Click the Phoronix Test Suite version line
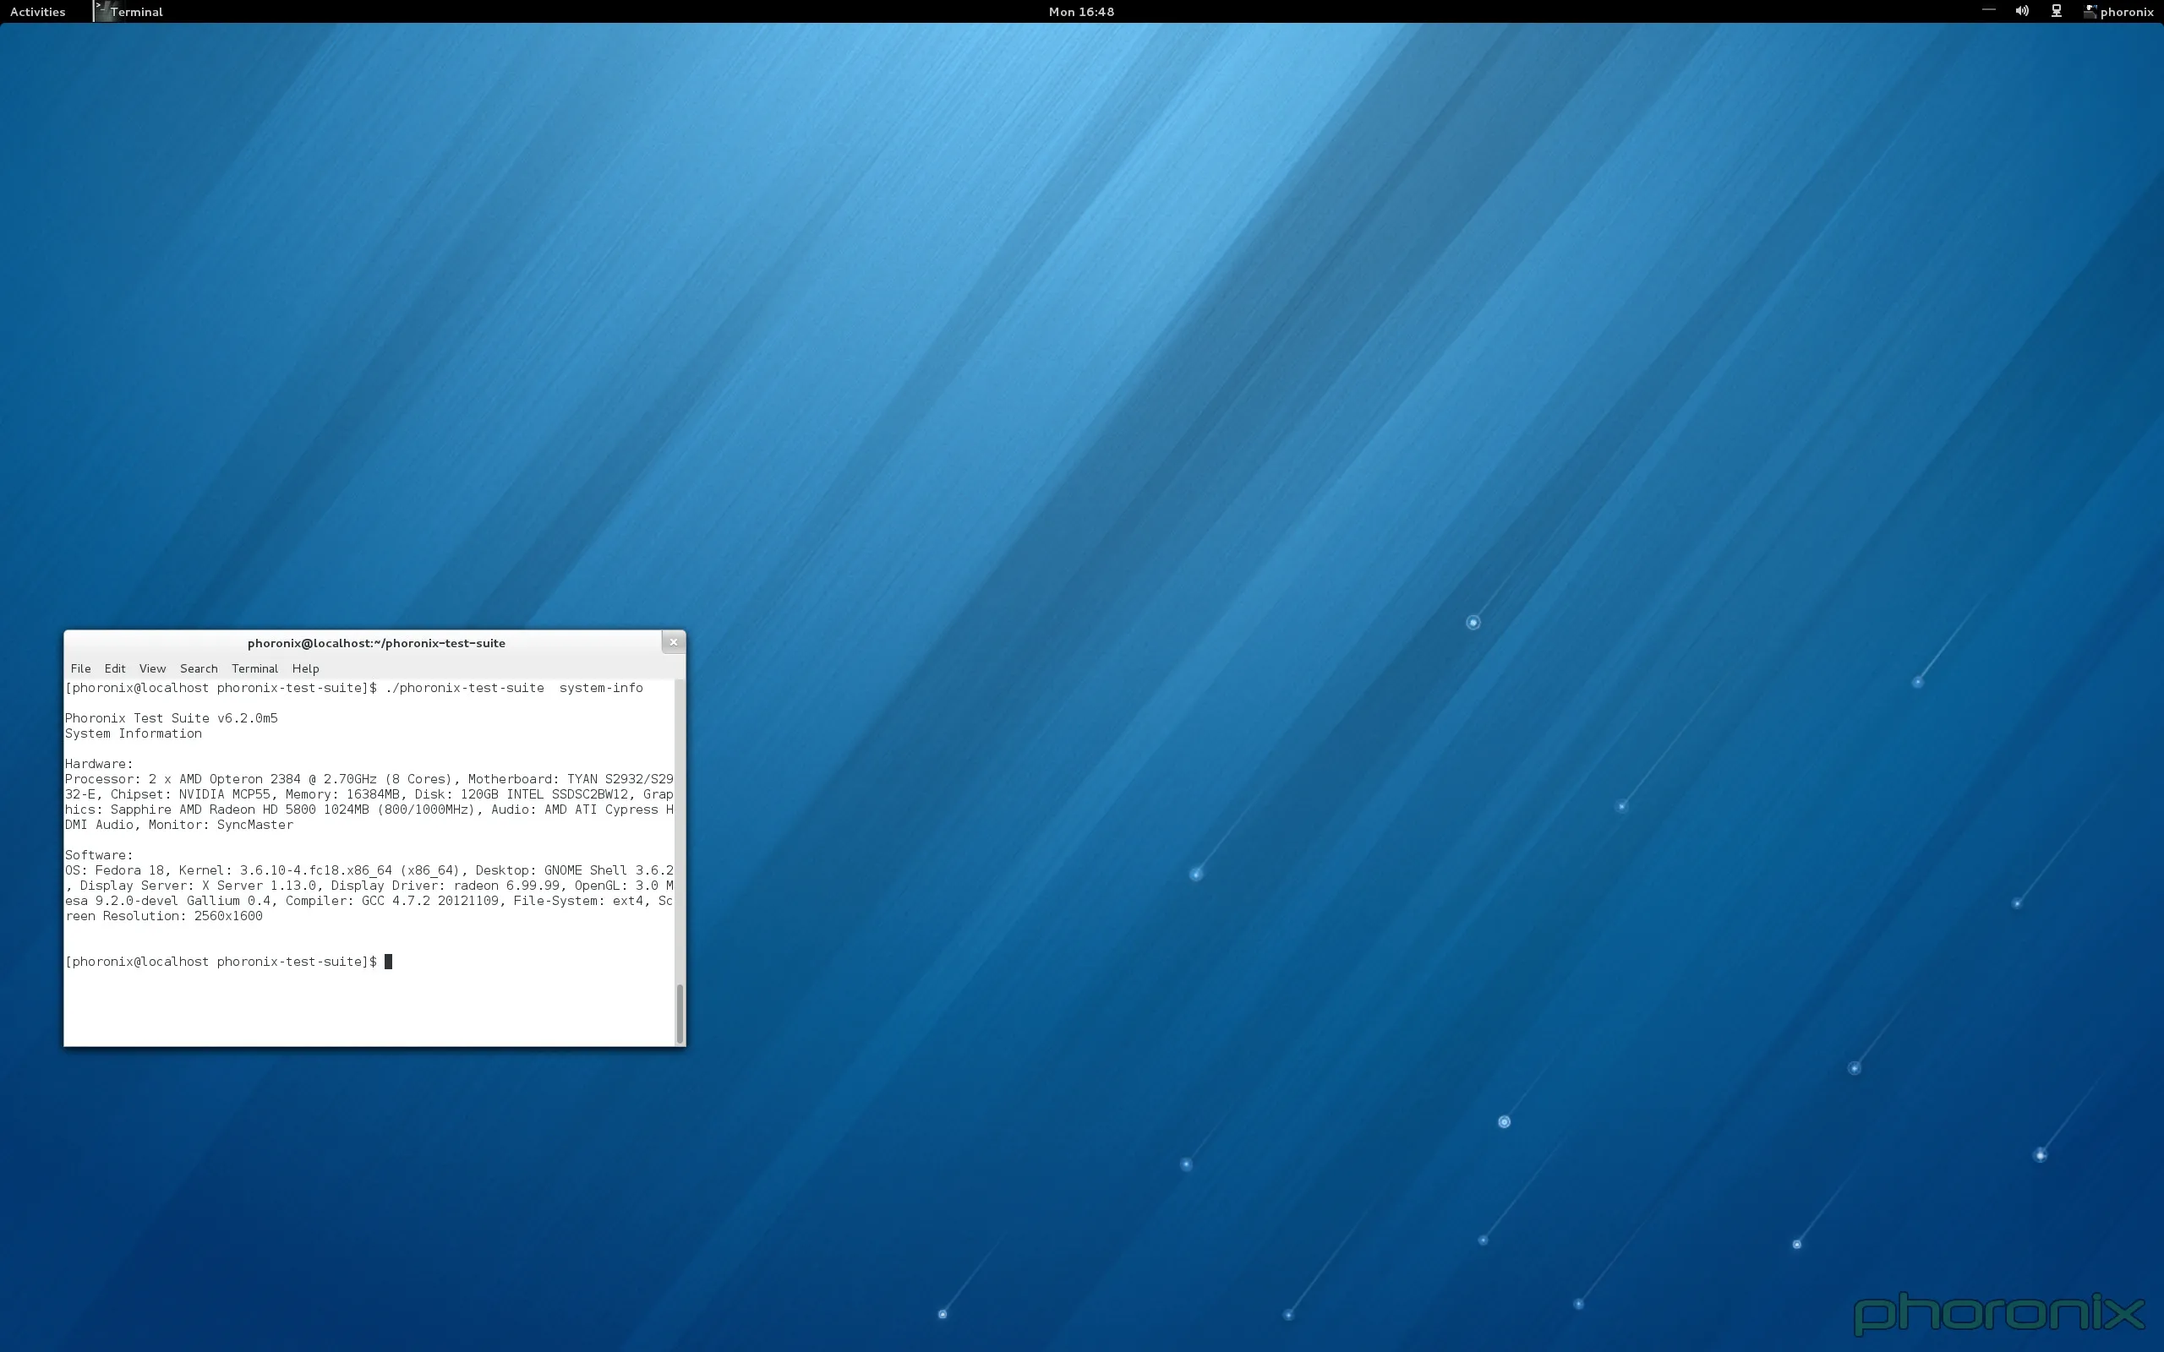The image size is (2164, 1352). pyautogui.click(x=171, y=717)
